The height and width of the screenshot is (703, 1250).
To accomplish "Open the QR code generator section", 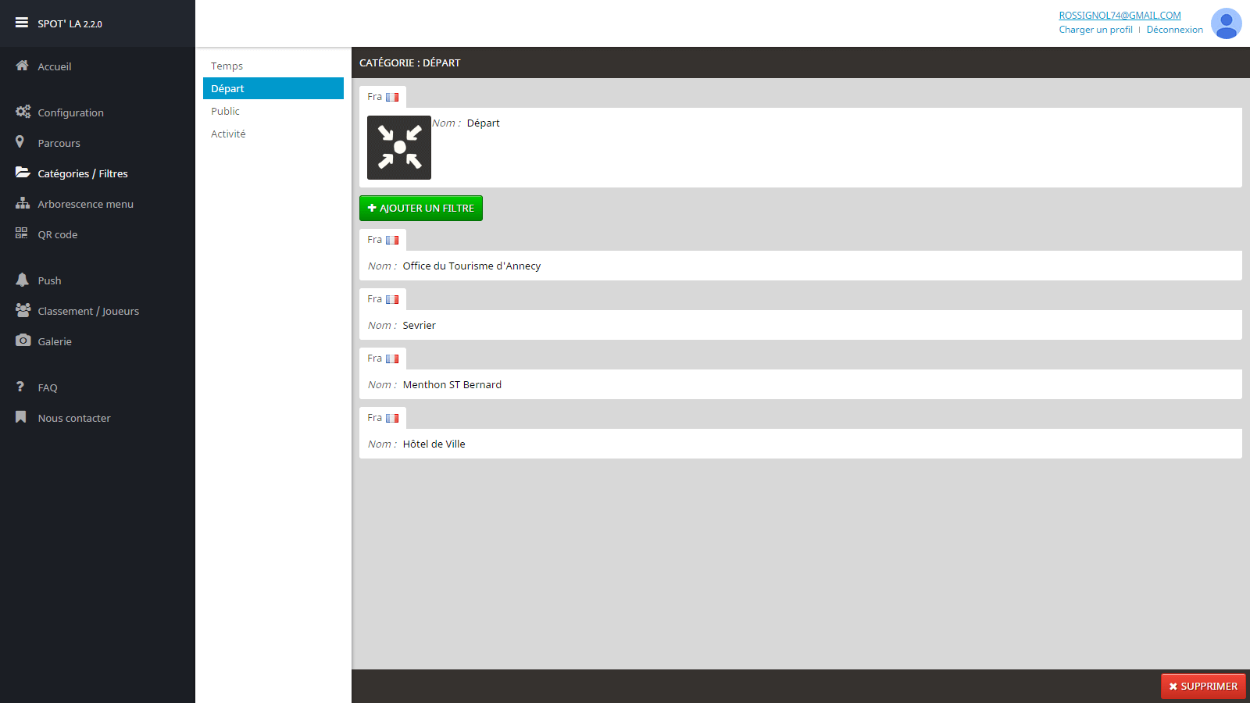I will 58,234.
